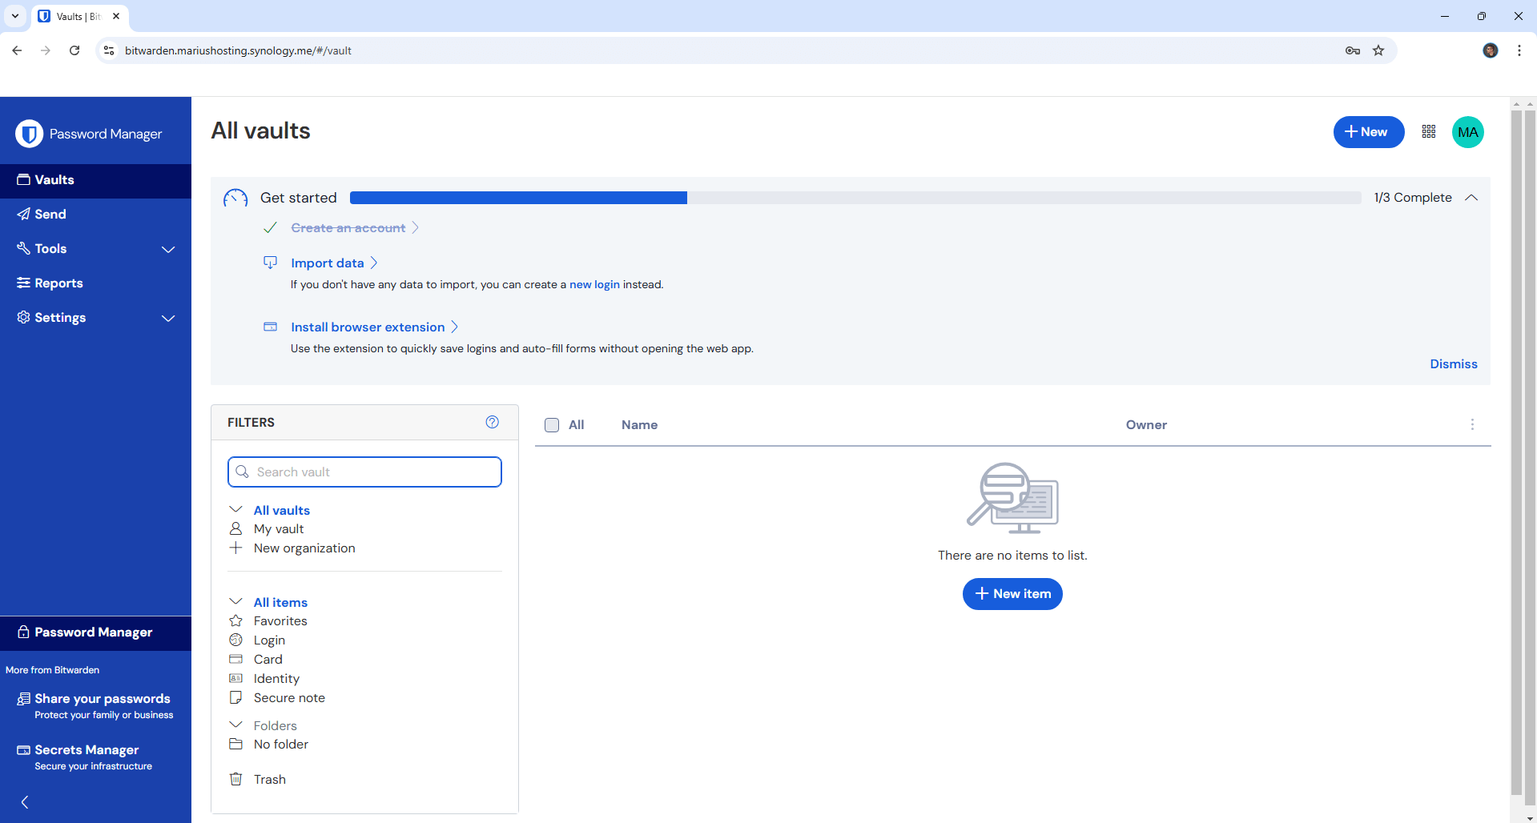The height and width of the screenshot is (823, 1537).
Task: Open the Import data link
Action: (x=334, y=263)
